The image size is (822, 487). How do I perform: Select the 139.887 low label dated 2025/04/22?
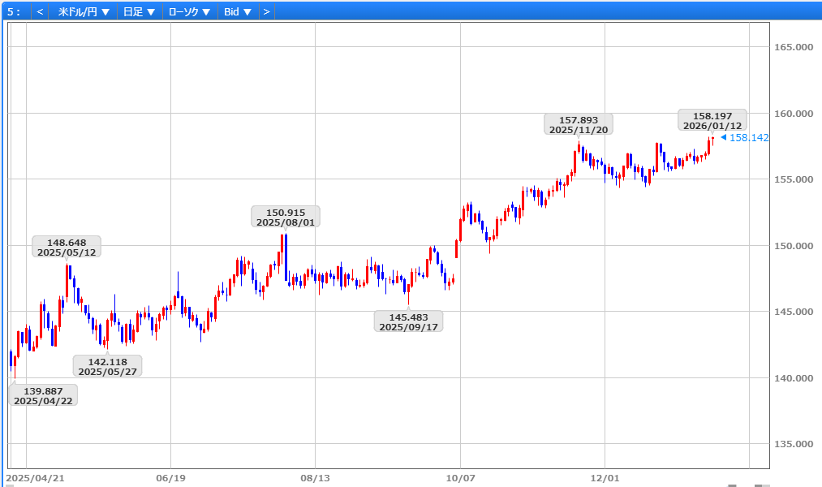click(44, 395)
